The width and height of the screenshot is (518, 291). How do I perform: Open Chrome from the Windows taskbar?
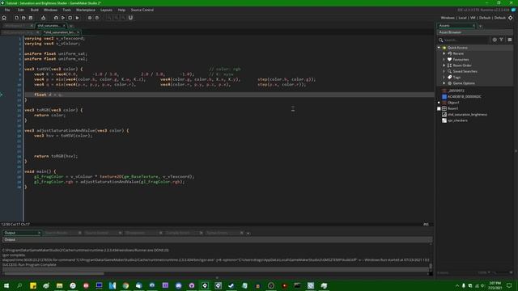[126, 285]
